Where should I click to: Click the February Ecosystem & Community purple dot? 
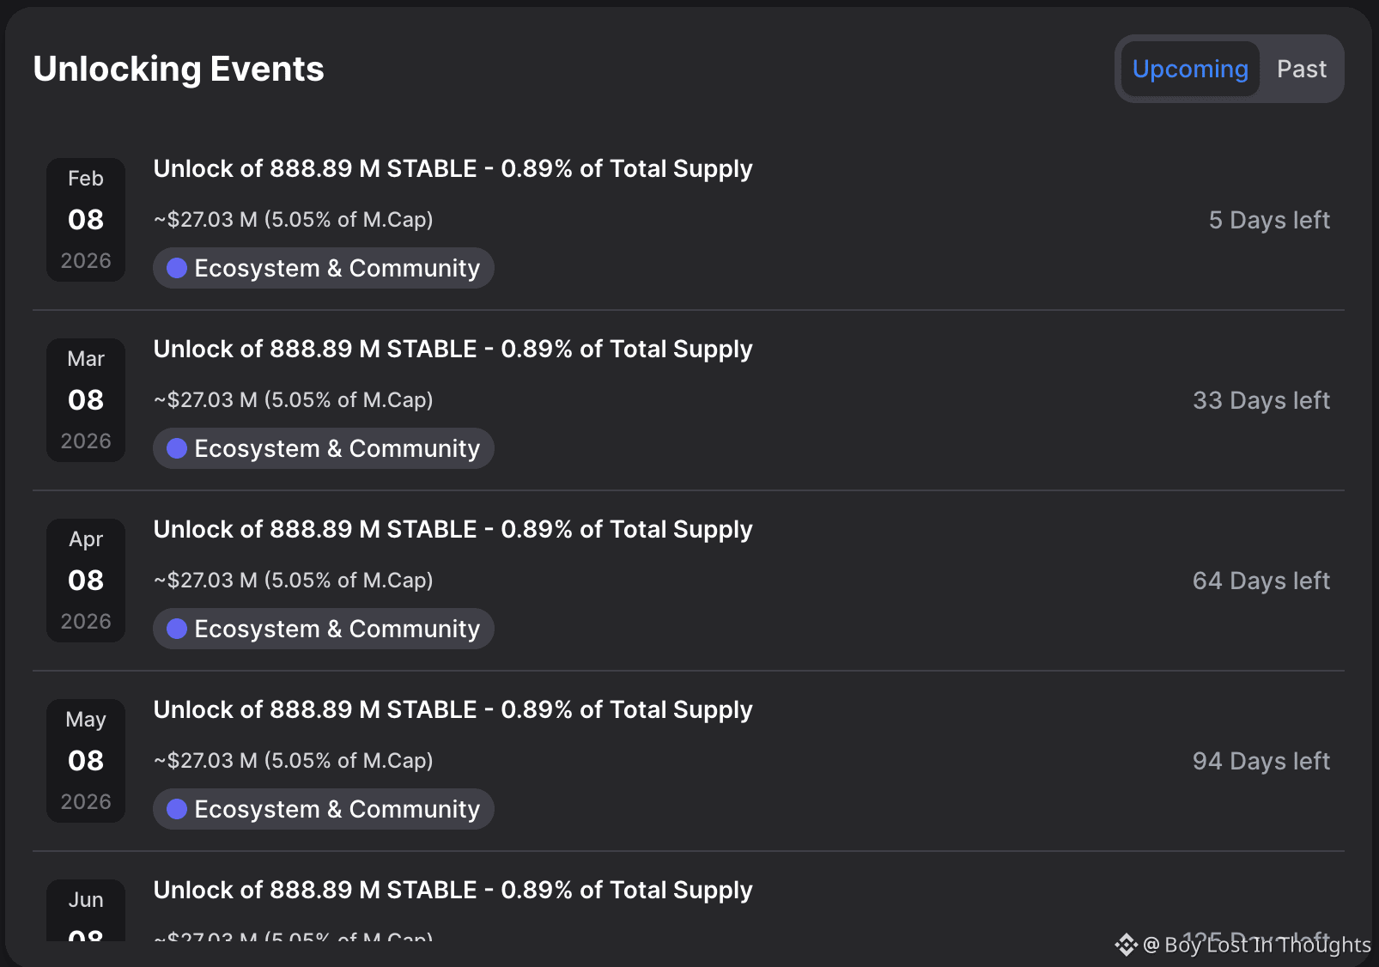(x=177, y=268)
